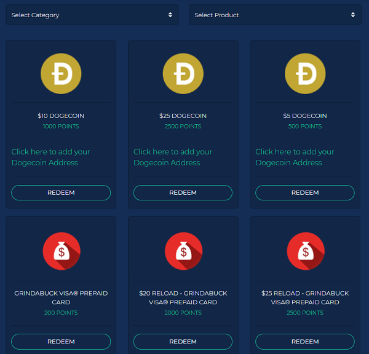Click the money bag icon for Grindabuck Visa Prepaid Card
This screenshot has width=369, height=354.
[61, 251]
